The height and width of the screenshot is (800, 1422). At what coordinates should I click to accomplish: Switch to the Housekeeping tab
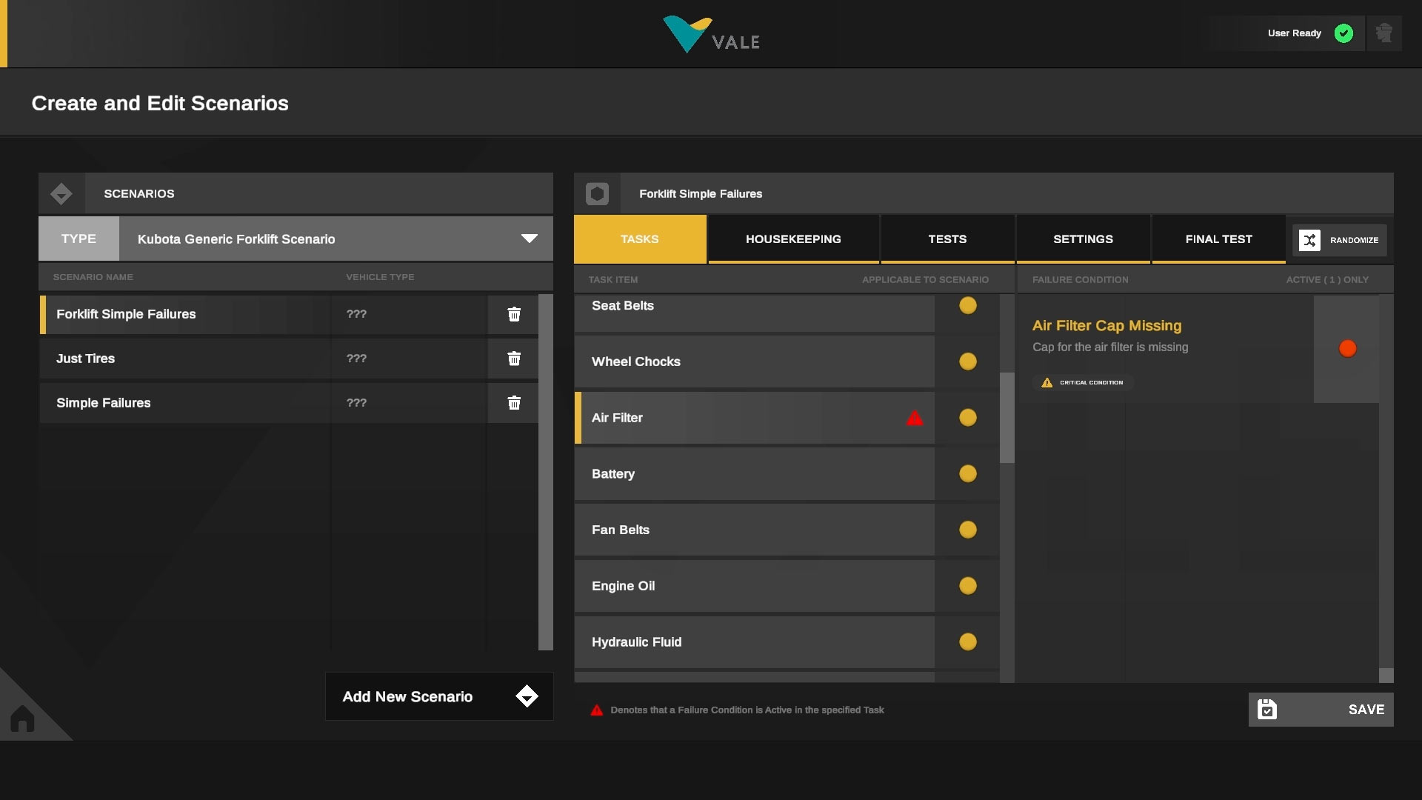click(792, 239)
